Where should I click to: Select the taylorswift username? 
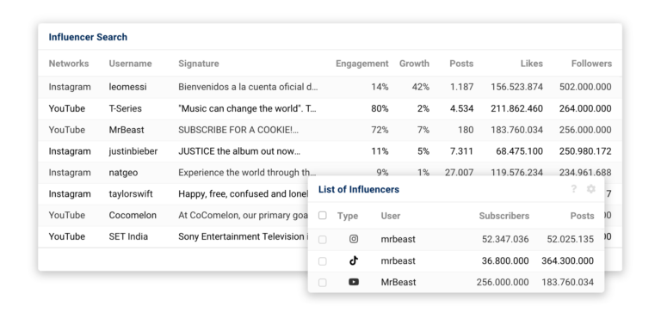coord(131,194)
